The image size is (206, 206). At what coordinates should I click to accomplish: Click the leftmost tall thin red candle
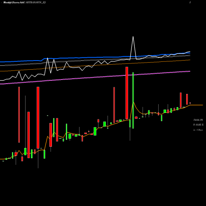click(x=19, y=115)
